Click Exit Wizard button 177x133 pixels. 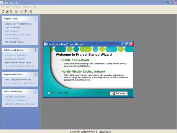[119, 93]
